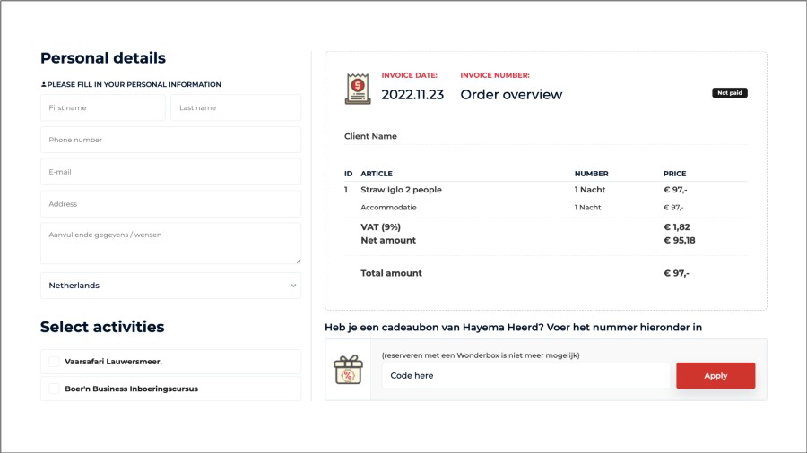Tick the Vaarsafari Lauwersmeer checkbox
Viewport: 807px width, 453px height.
click(55, 362)
